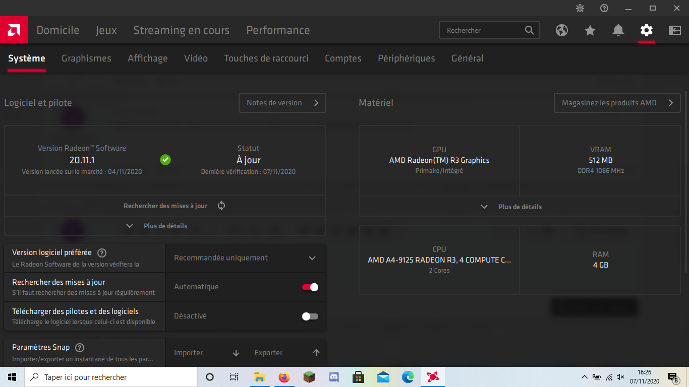Image resolution: width=689 pixels, height=387 pixels.
Task: Open Minecraft from the taskbar
Action: (x=309, y=377)
